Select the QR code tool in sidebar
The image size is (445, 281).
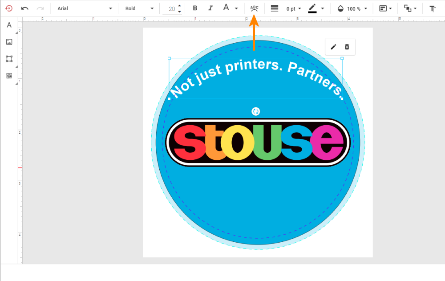click(9, 76)
